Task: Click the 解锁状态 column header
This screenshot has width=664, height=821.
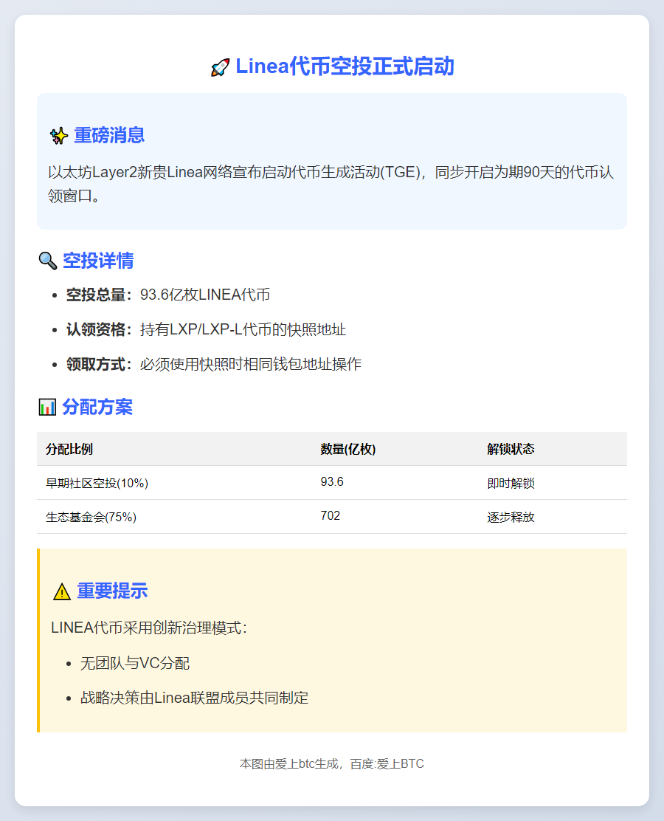Action: (511, 449)
